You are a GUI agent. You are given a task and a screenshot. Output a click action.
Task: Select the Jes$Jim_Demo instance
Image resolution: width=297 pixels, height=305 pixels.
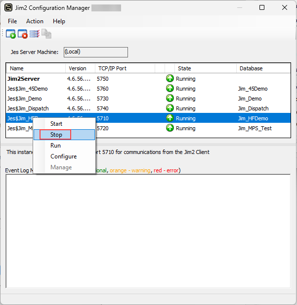coord(148,99)
